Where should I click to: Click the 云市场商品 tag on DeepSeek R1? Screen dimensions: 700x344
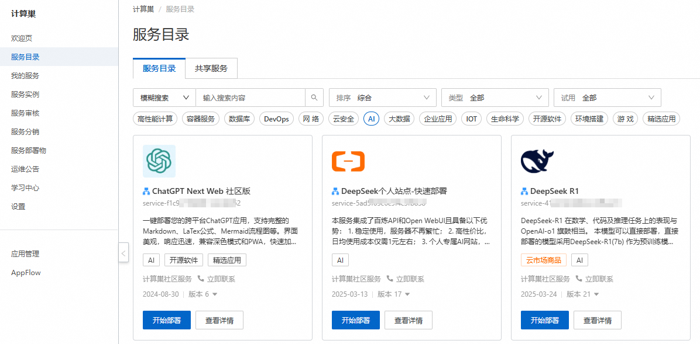tap(543, 260)
